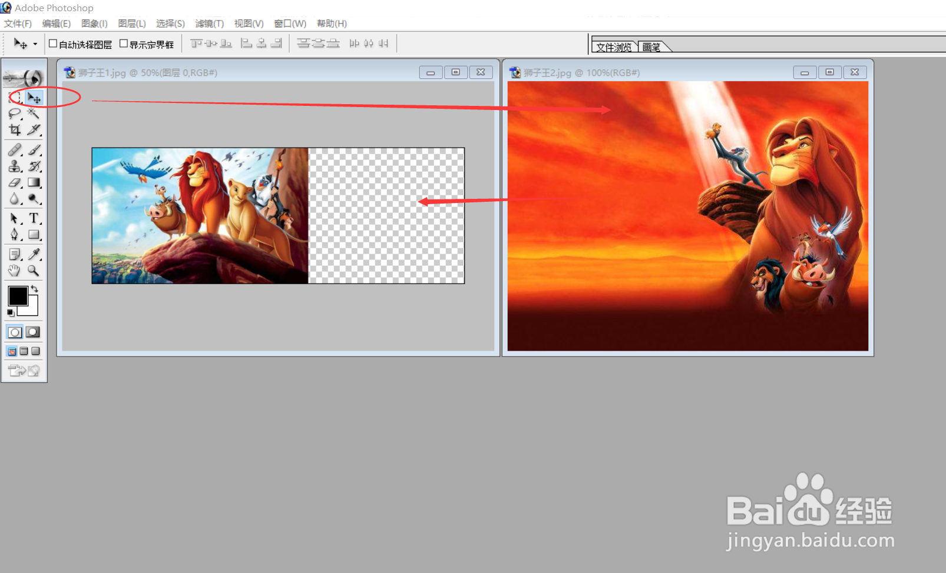
Task: Open the 图象(I) menu
Action: tap(94, 24)
